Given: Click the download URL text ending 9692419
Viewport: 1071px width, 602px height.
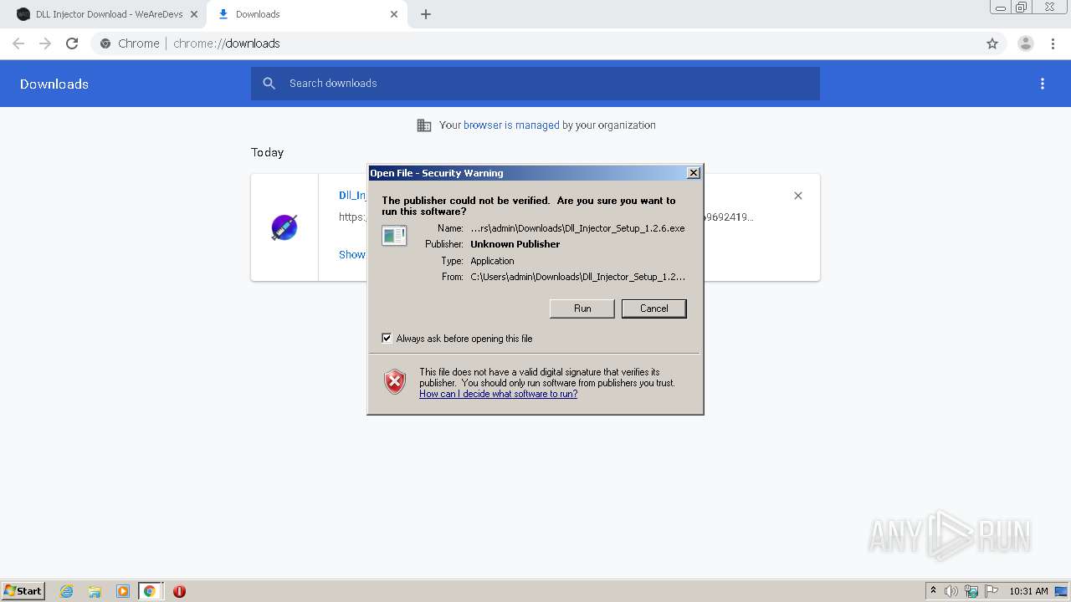Looking at the screenshot, I should [729, 217].
